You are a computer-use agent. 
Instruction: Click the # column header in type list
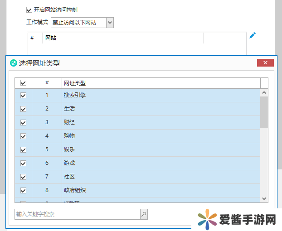(47, 83)
